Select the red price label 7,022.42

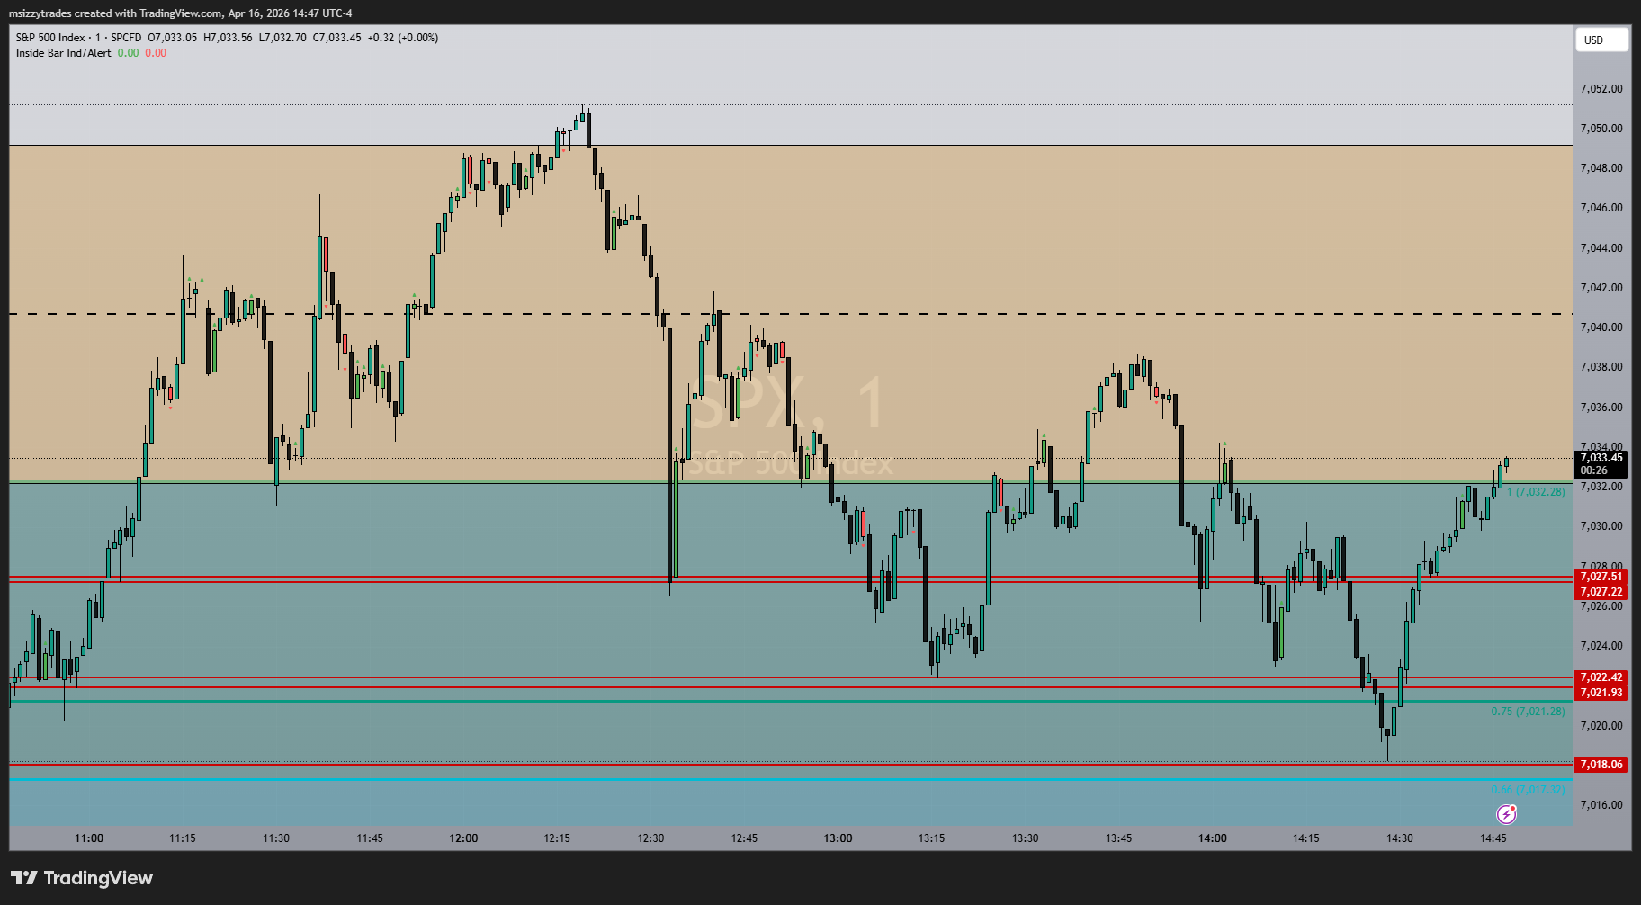(x=1601, y=677)
